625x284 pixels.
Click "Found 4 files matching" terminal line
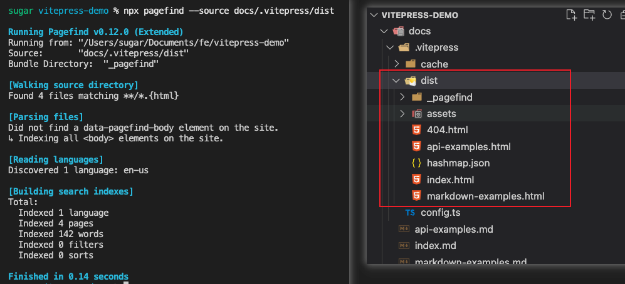coord(93,96)
